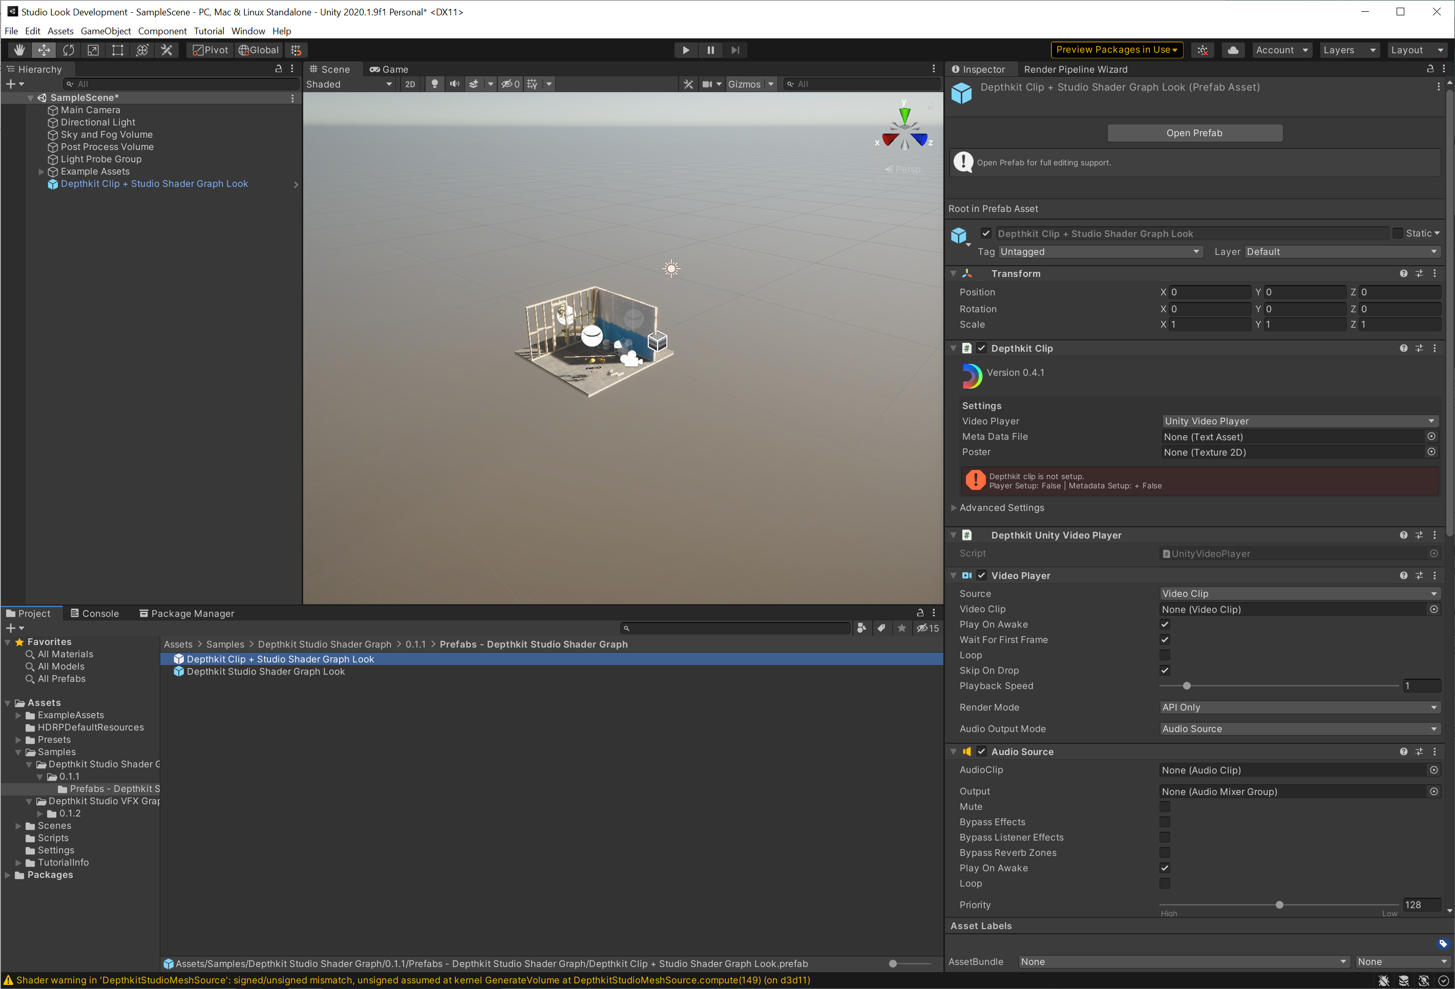Toggle scene lighting lightbulb icon
This screenshot has height=989, width=1455.
434,84
